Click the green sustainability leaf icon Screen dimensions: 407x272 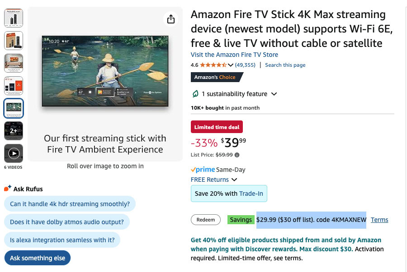195,94
